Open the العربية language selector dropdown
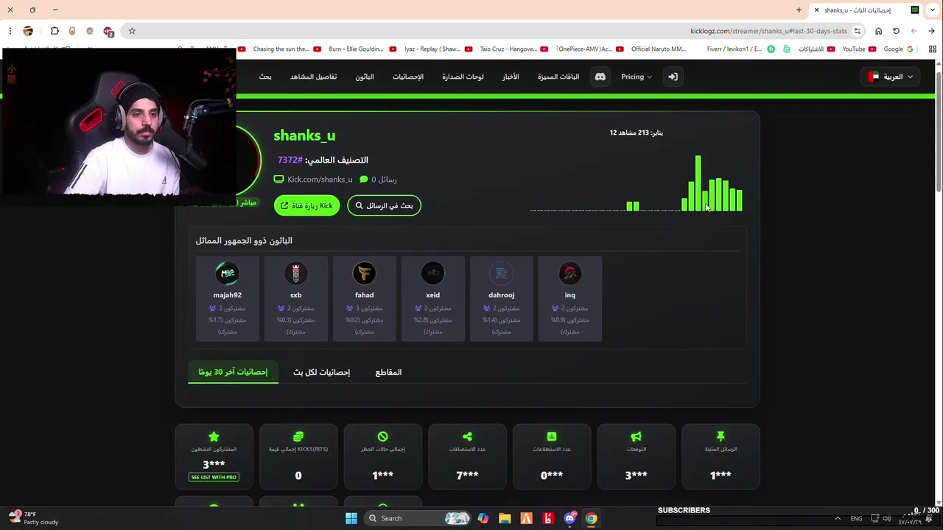 [x=891, y=77]
